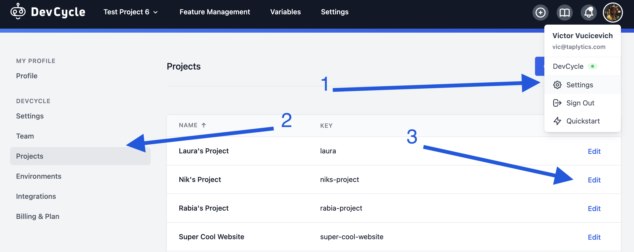Edit Nik's Project
Viewport: 634px width, 252px height.
594,180
